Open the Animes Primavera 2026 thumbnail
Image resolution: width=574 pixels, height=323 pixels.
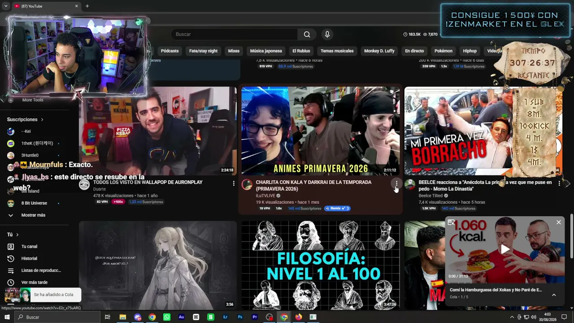coord(321,131)
